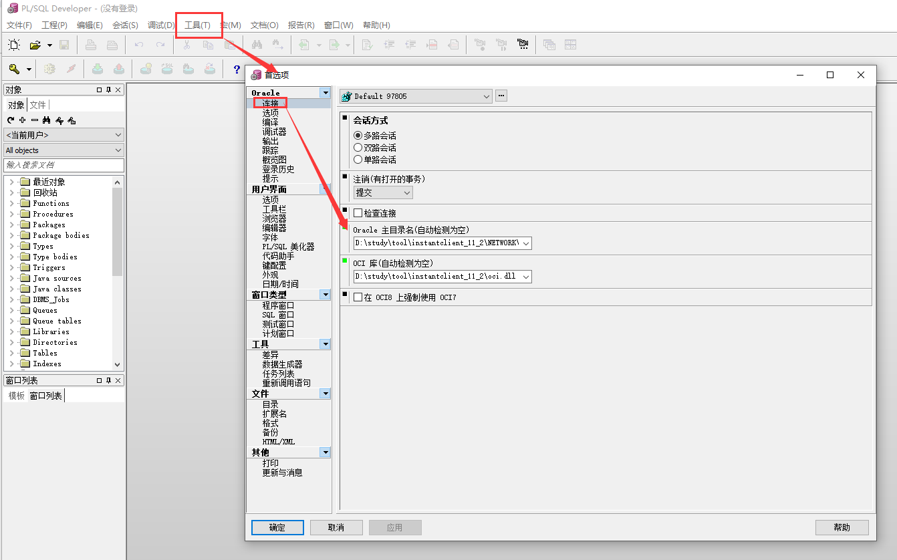This screenshot has width=897, height=560.
Task: Collapse the 窗口类型 preferences section
Action: 325,295
